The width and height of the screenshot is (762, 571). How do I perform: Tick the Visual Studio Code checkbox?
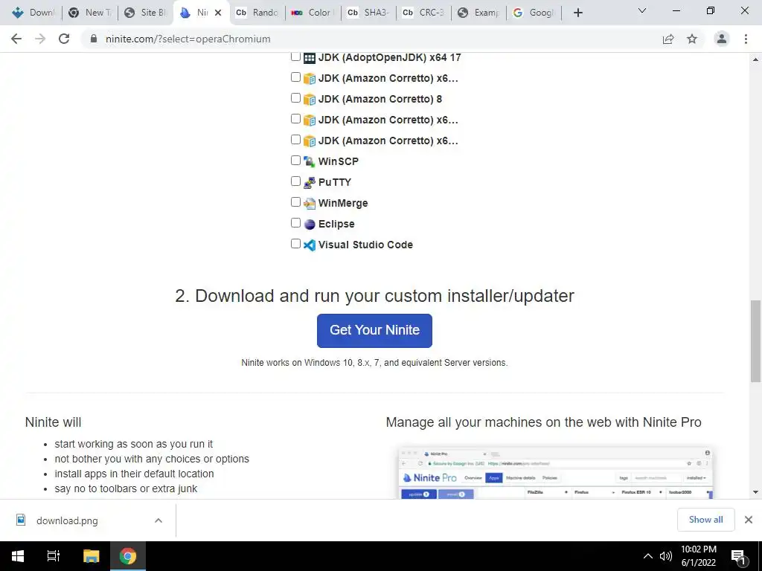coord(295,244)
